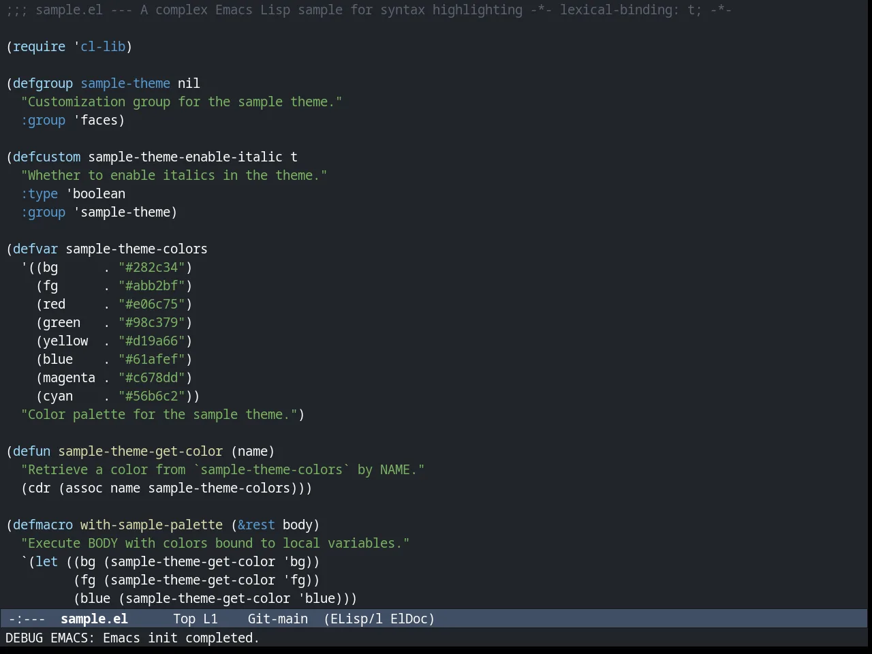
Task: Click the 'magenta' key in the palette list
Action: (x=69, y=377)
